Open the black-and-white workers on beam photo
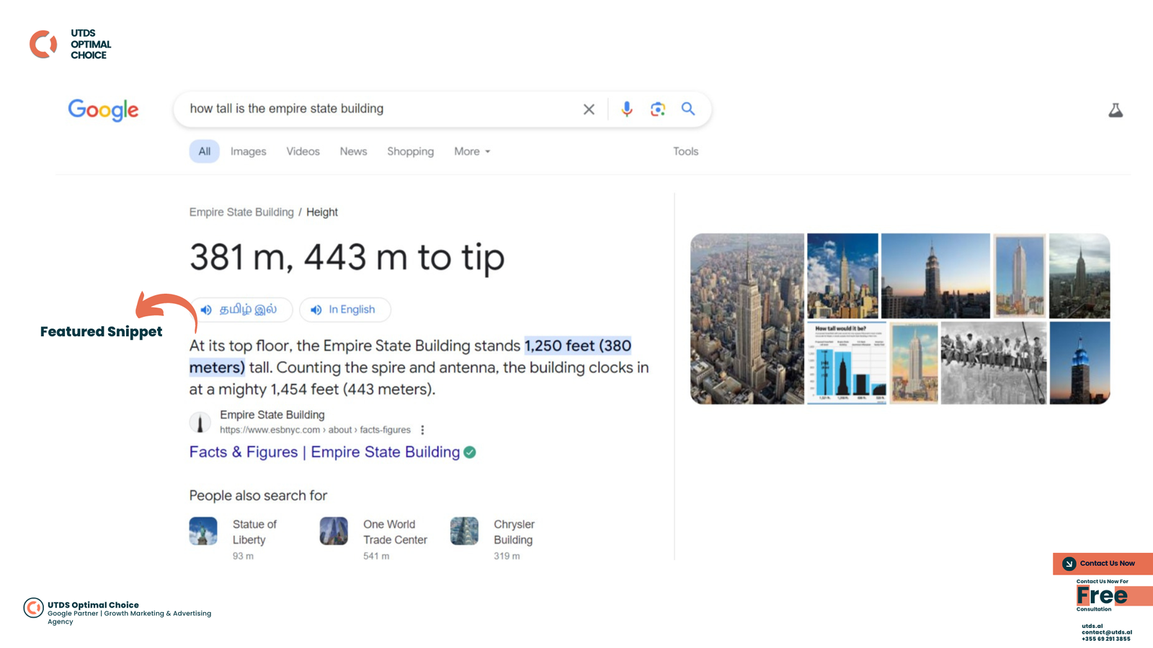The width and height of the screenshot is (1153, 648). point(993,363)
